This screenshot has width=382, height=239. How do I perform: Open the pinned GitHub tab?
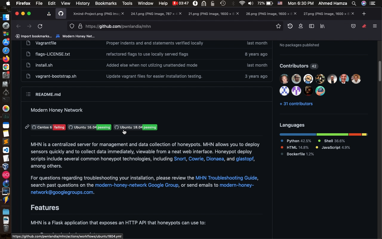click(x=61, y=14)
